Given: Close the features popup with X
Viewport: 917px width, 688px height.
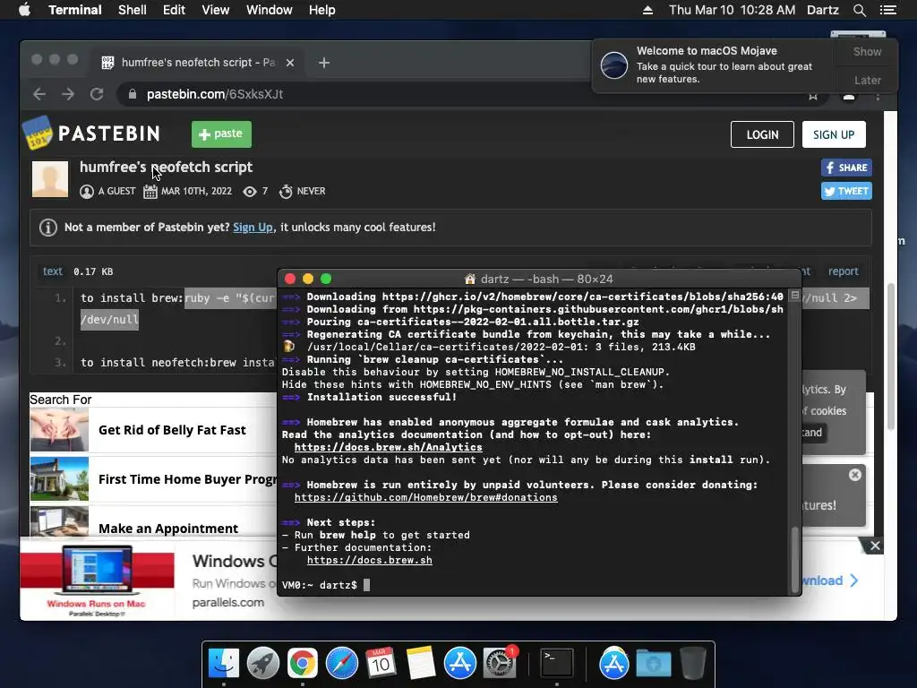Looking at the screenshot, I should click(855, 475).
